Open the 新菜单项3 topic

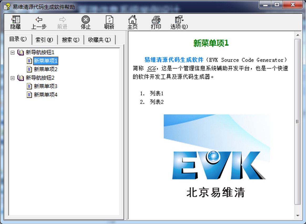pos(46,86)
